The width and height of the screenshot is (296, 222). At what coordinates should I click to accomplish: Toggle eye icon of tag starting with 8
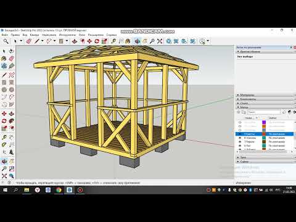(240, 138)
